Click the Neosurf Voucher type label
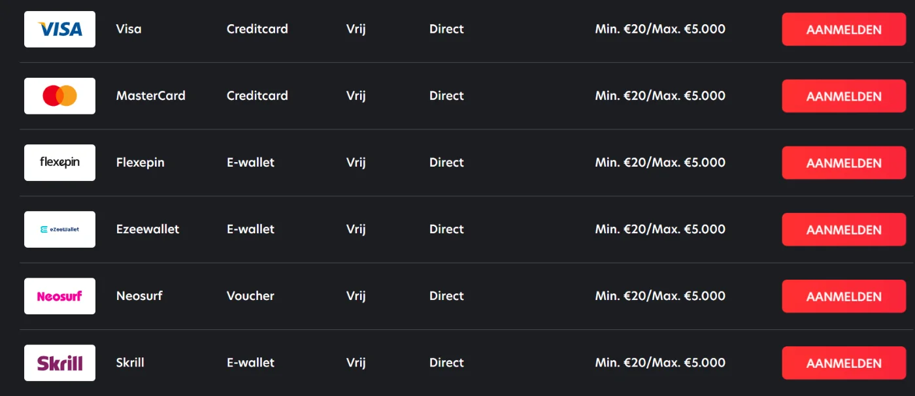 pyautogui.click(x=250, y=295)
